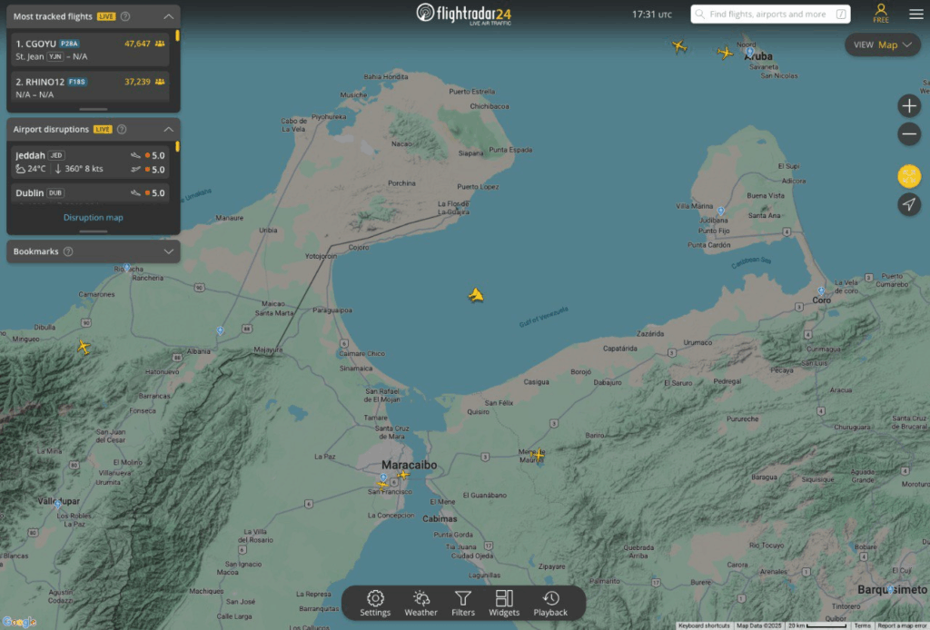This screenshot has height=630, width=930.
Task: Start Playback history mode
Action: 550,603
